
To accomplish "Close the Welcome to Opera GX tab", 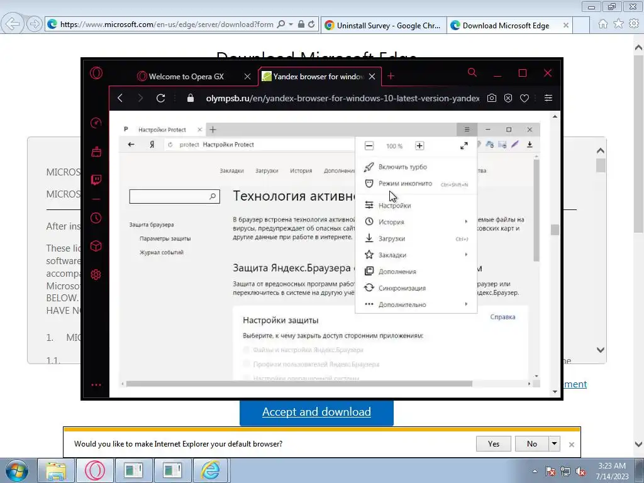I will pyautogui.click(x=247, y=76).
